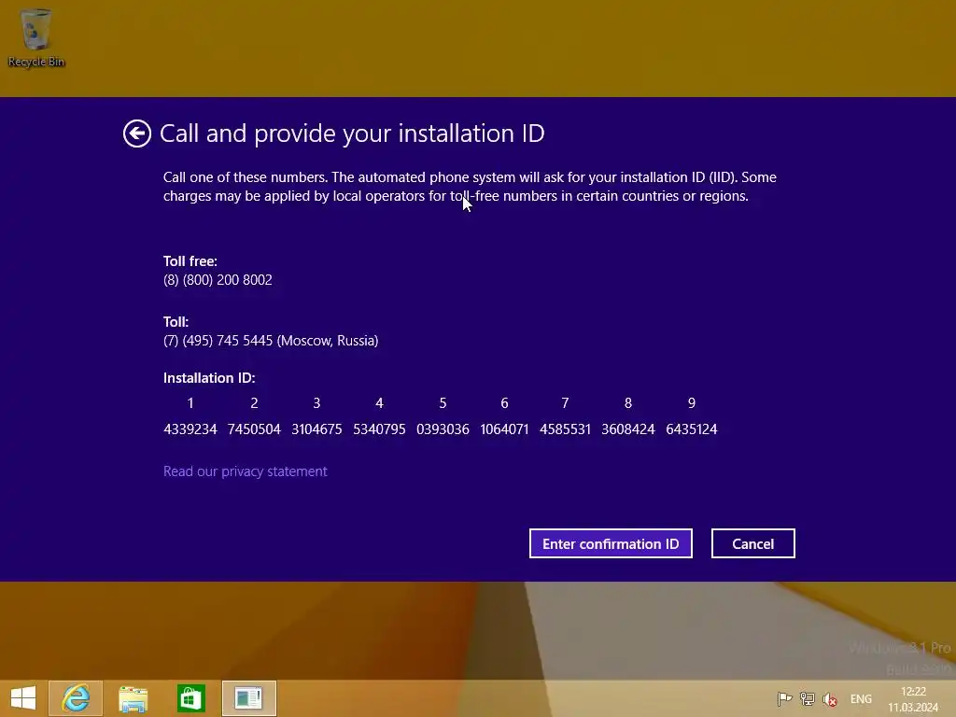
Task: Select installation ID block 4585531
Action: (x=565, y=429)
